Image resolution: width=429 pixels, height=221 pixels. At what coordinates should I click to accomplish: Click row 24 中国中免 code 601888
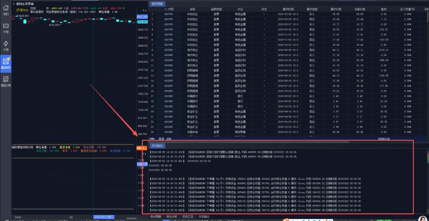pyautogui.click(x=168, y=132)
